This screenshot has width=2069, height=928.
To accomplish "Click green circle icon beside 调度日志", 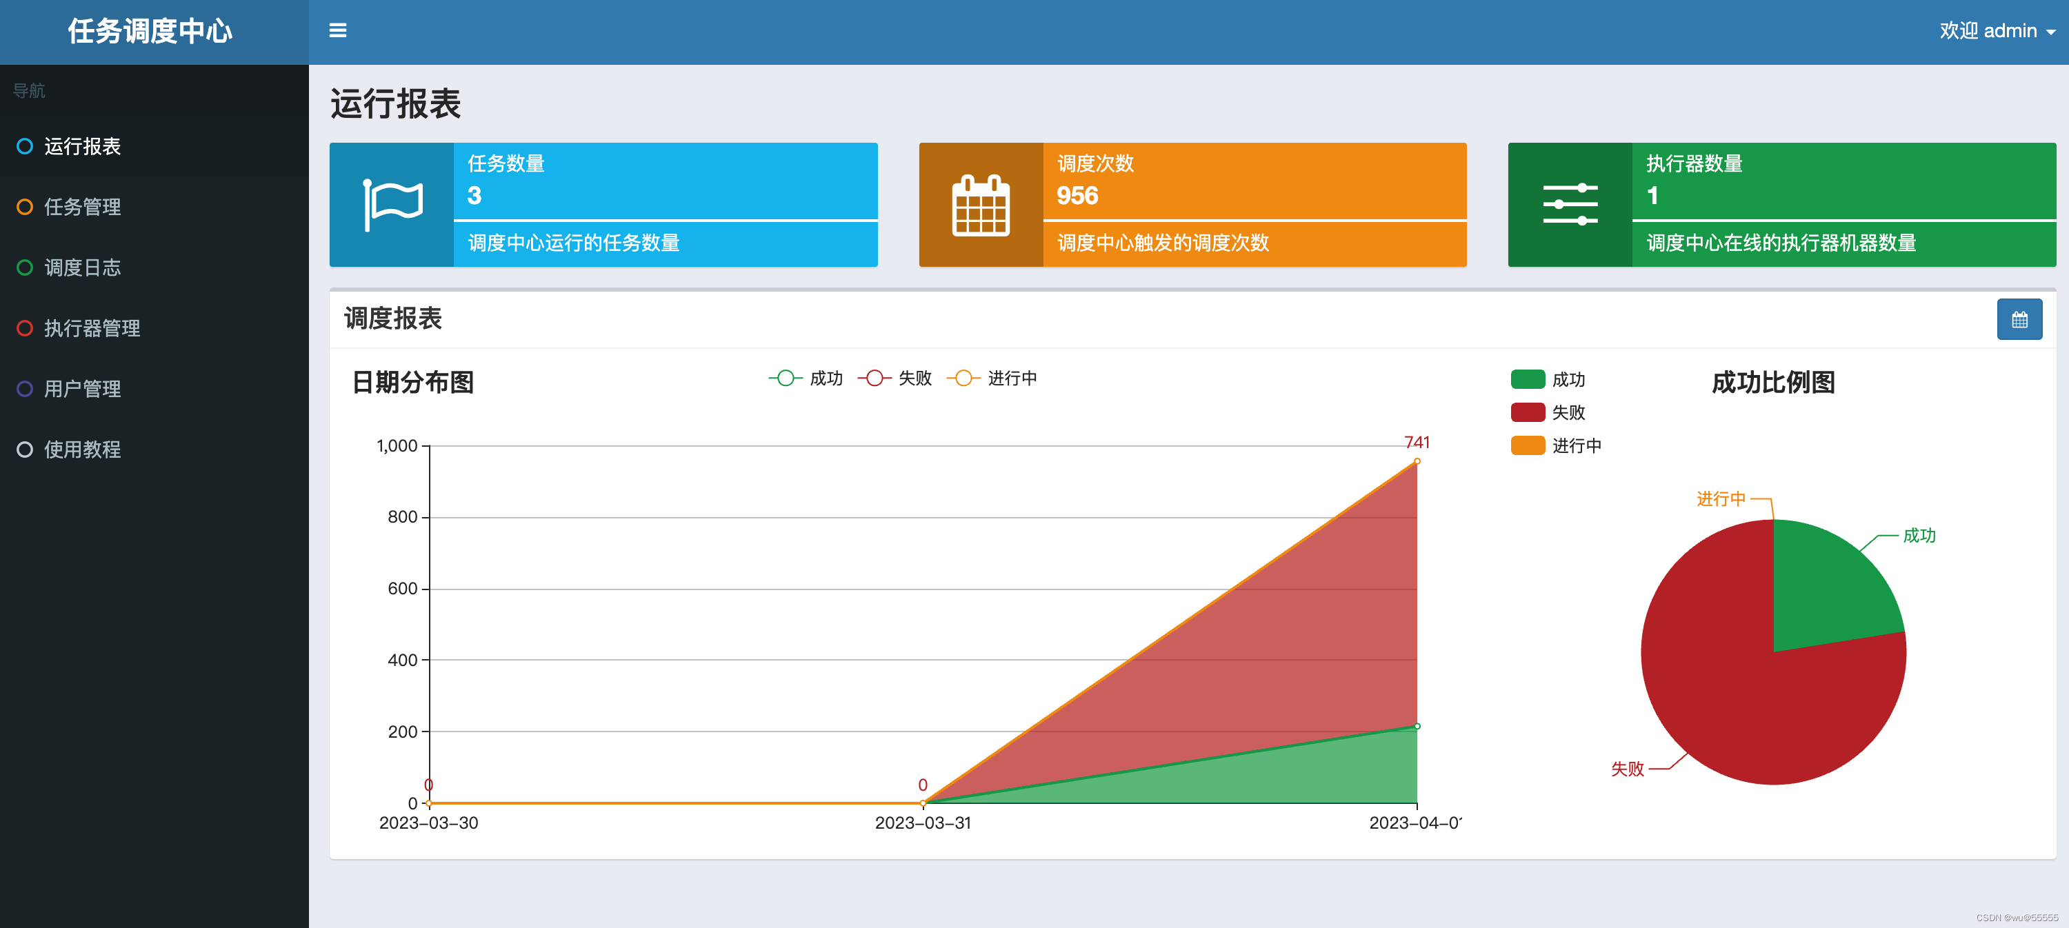I will coord(25,268).
